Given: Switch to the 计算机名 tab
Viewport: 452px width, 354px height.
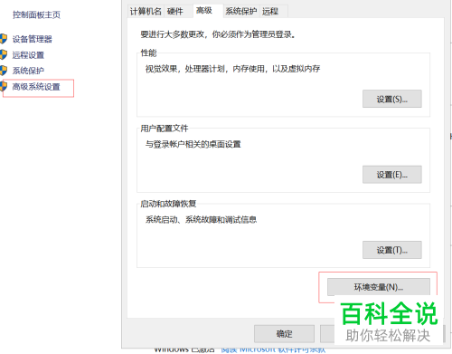Looking at the screenshot, I should click(146, 12).
